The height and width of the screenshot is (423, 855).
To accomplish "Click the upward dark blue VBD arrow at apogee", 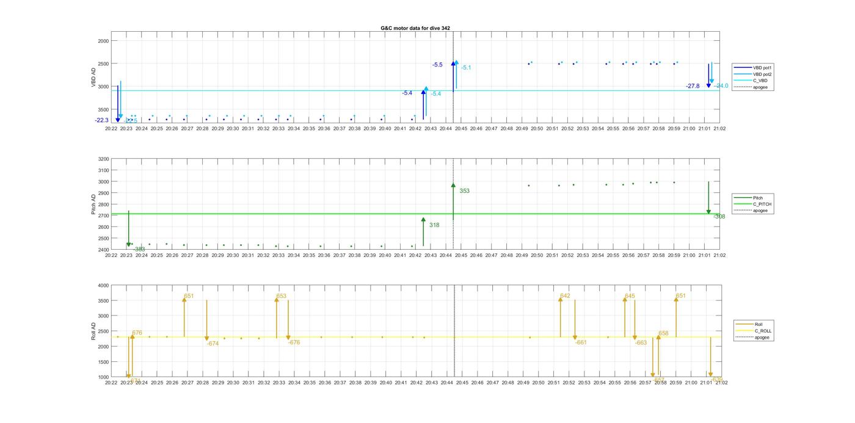I will (x=453, y=76).
